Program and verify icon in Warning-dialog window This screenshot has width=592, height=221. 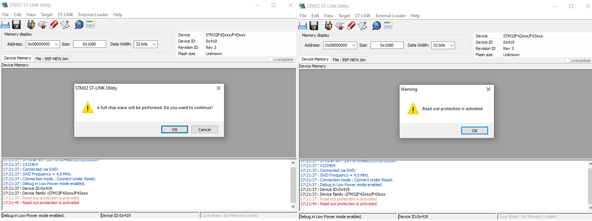(x=362, y=26)
